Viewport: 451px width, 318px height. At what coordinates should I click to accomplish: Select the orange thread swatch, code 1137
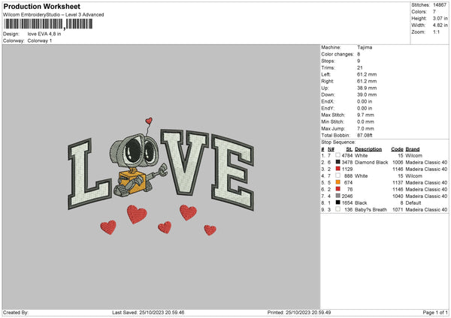(x=338, y=182)
